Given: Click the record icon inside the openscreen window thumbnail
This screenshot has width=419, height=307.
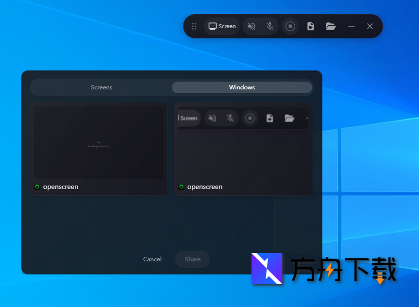Looking at the screenshot, I should point(250,118).
